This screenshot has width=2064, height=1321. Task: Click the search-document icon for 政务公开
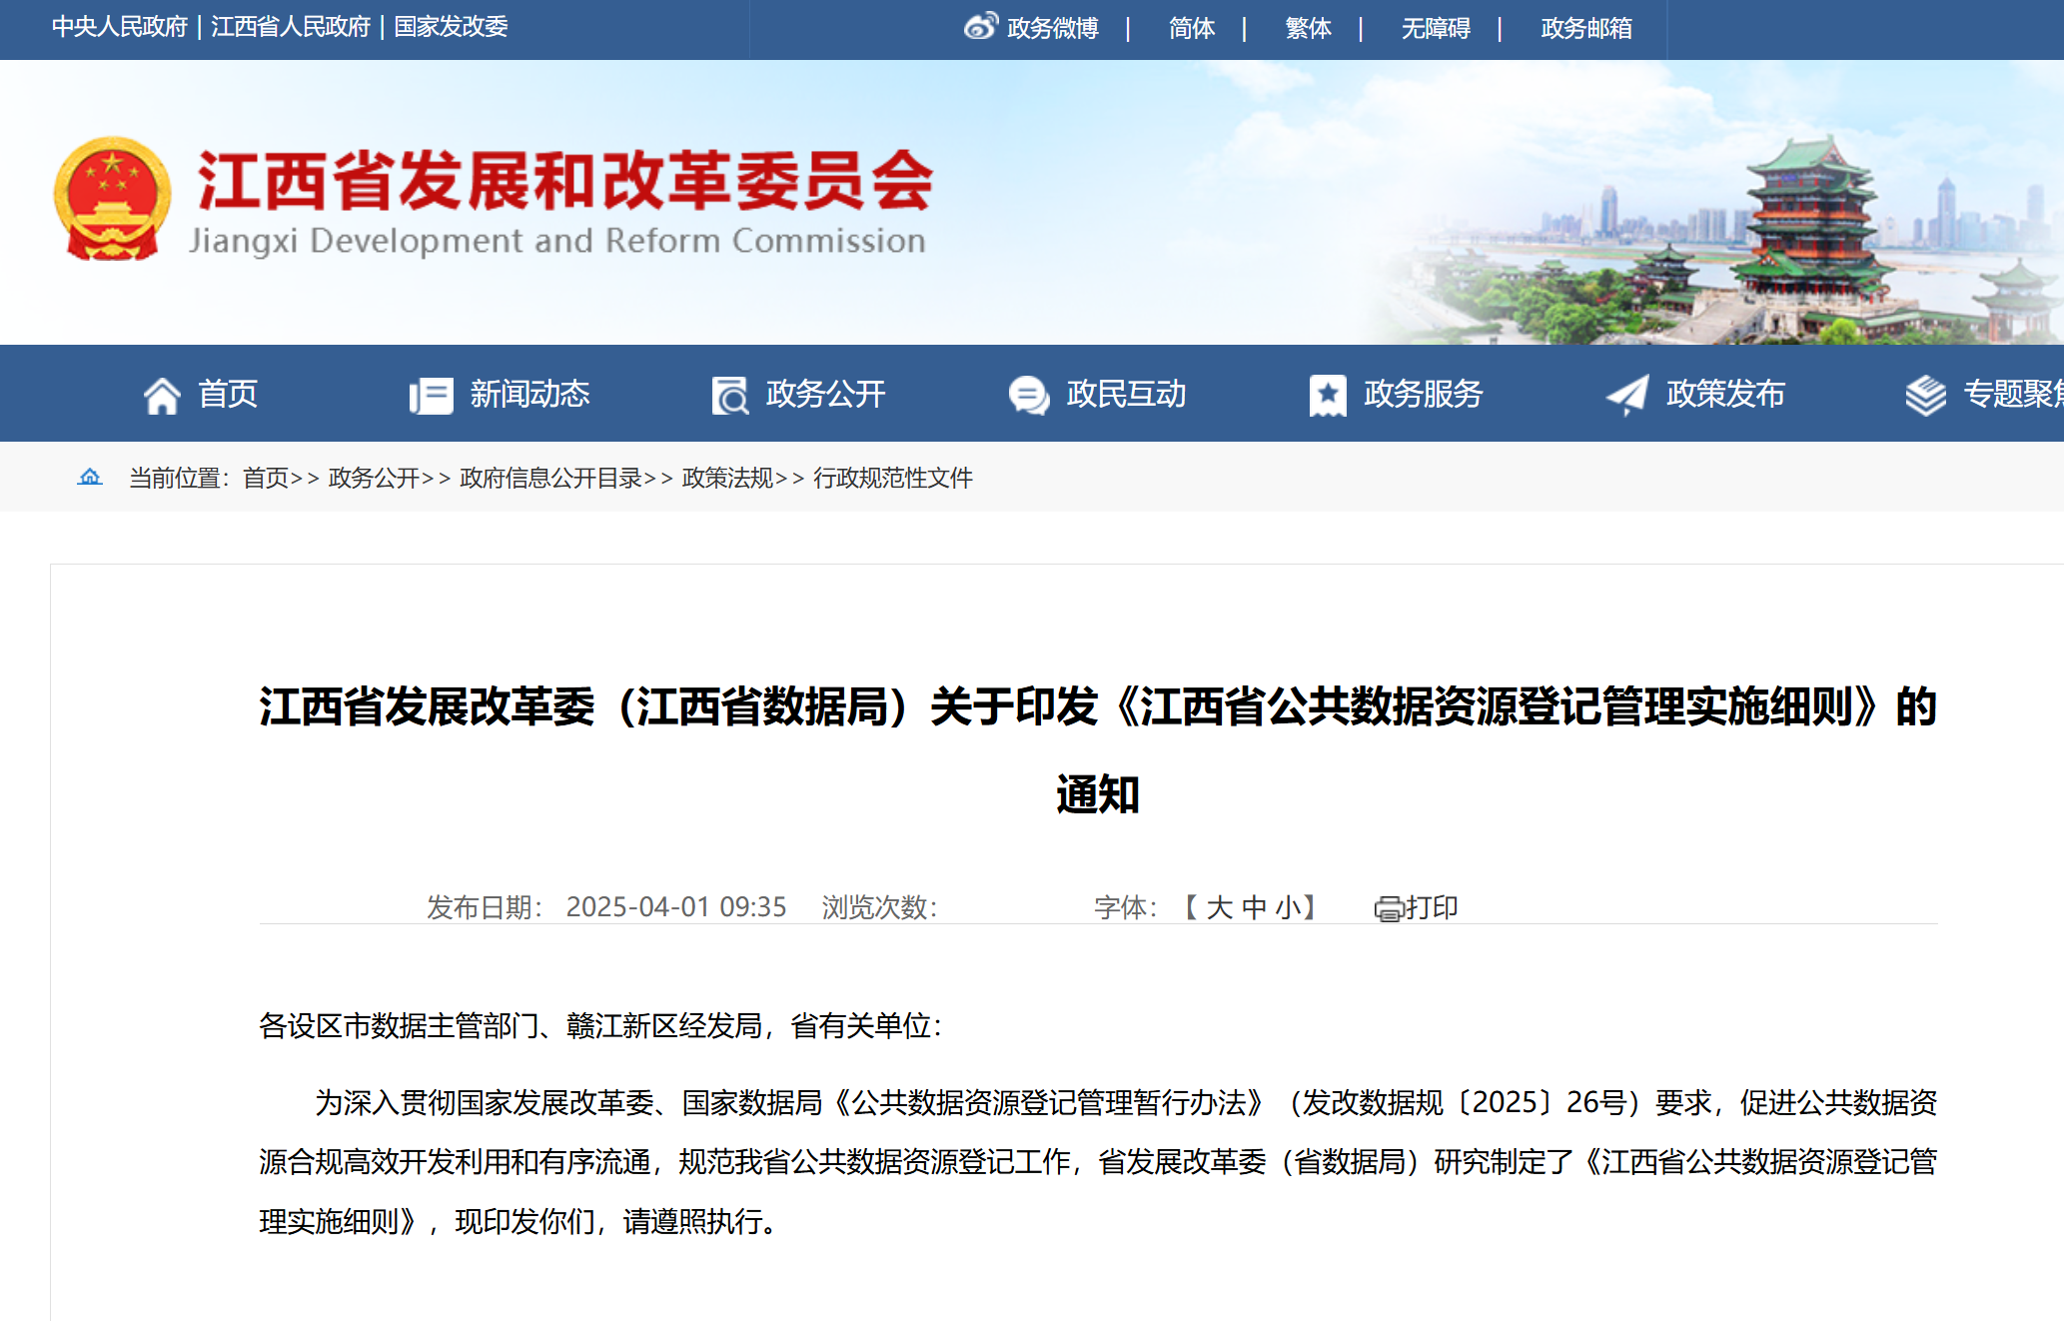tap(729, 395)
